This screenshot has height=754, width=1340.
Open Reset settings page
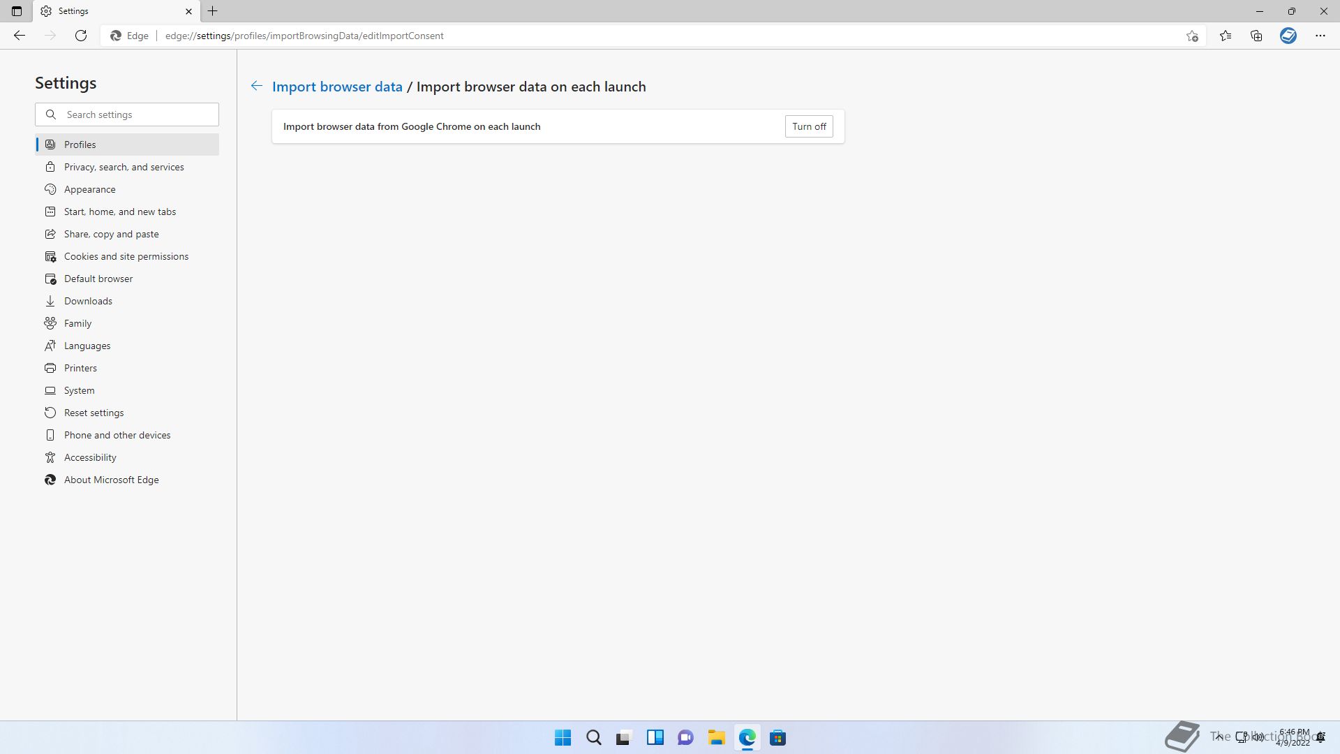(x=127, y=413)
